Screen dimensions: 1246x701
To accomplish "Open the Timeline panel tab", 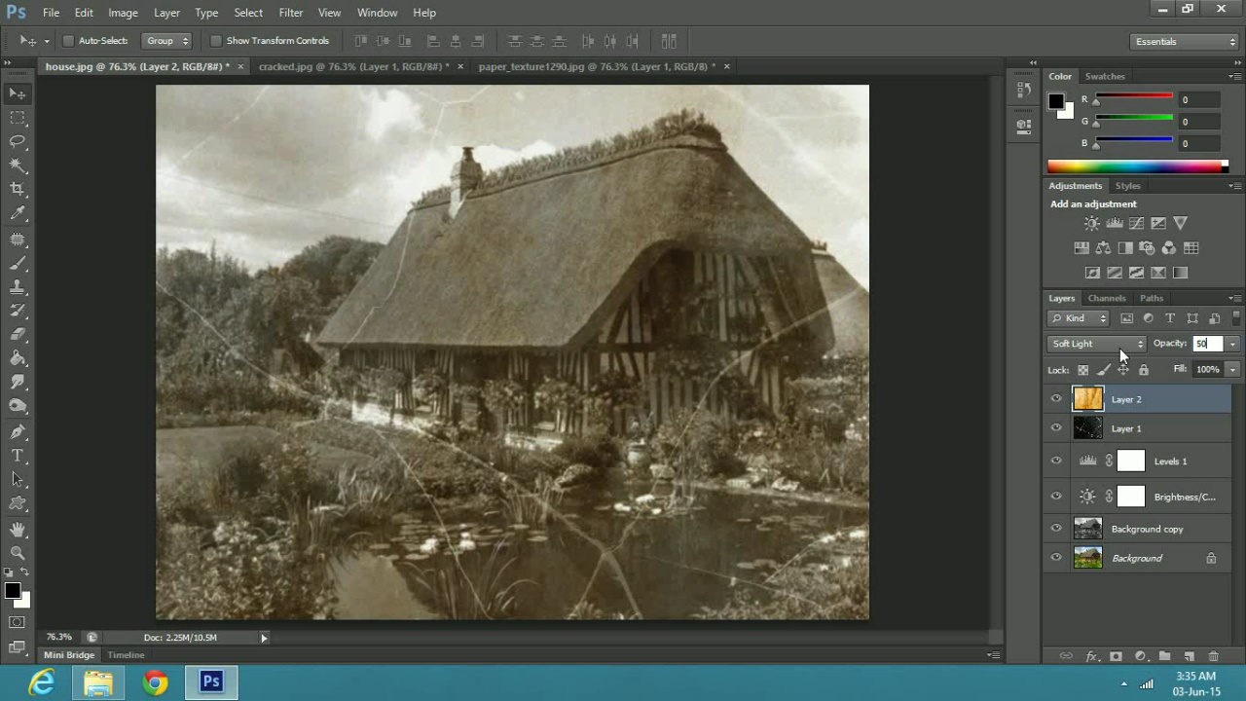I will click(x=126, y=655).
